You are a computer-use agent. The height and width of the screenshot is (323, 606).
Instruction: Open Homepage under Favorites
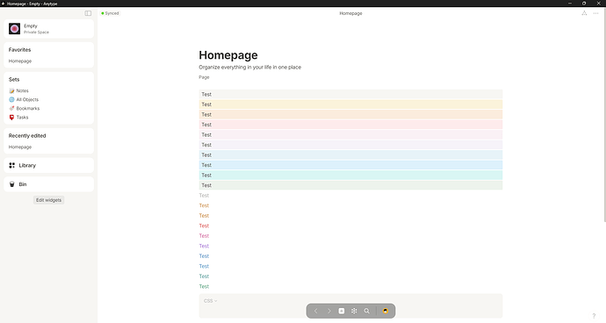[20, 61]
